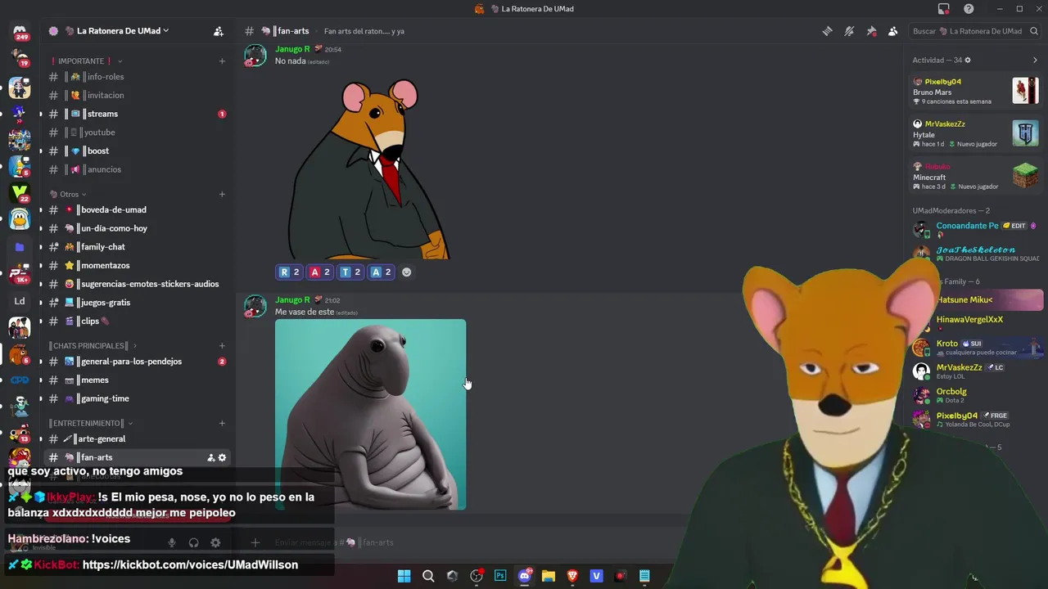Viewport: 1048px width, 589px height.
Task: Collapse the Otros category
Action: [x=69, y=195]
